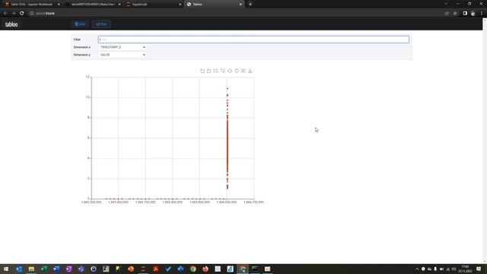The height and width of the screenshot is (274, 487).
Task: Toggle the browser side panel
Action: (x=465, y=14)
